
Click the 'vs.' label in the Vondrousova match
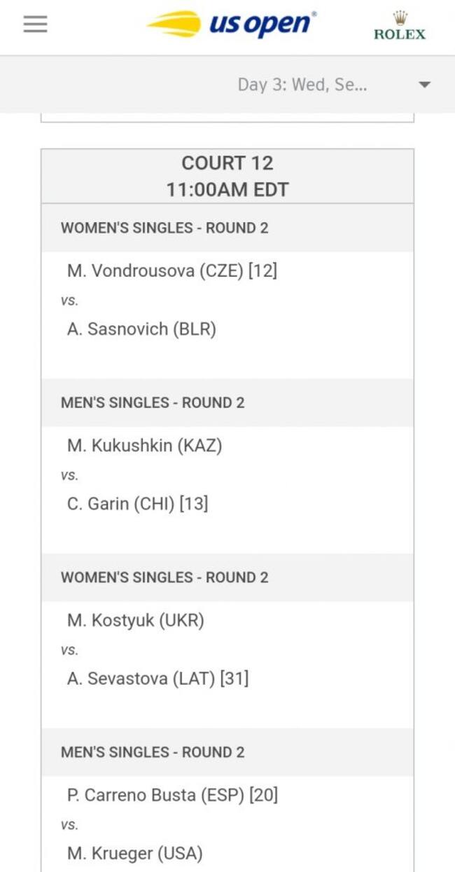(69, 300)
